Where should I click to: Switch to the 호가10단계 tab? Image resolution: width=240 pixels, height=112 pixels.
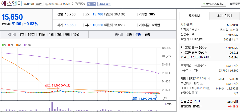click(x=224, y=16)
